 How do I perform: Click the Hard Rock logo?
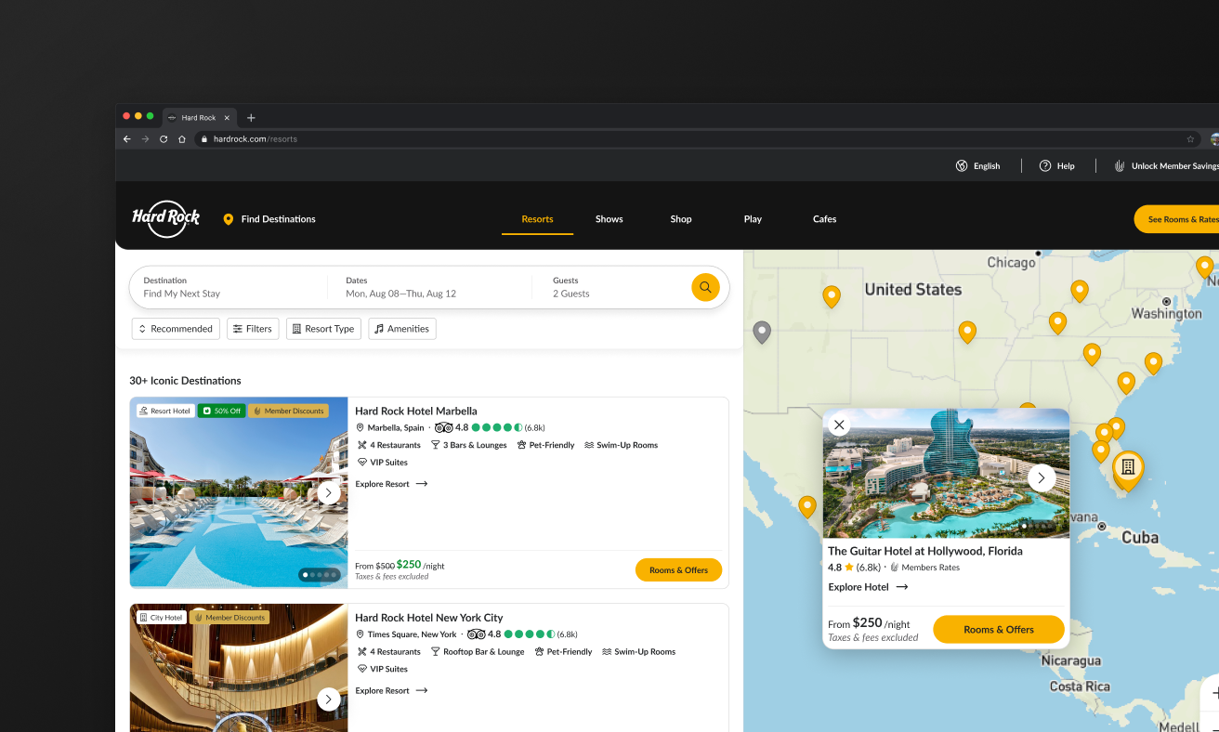[x=166, y=219]
